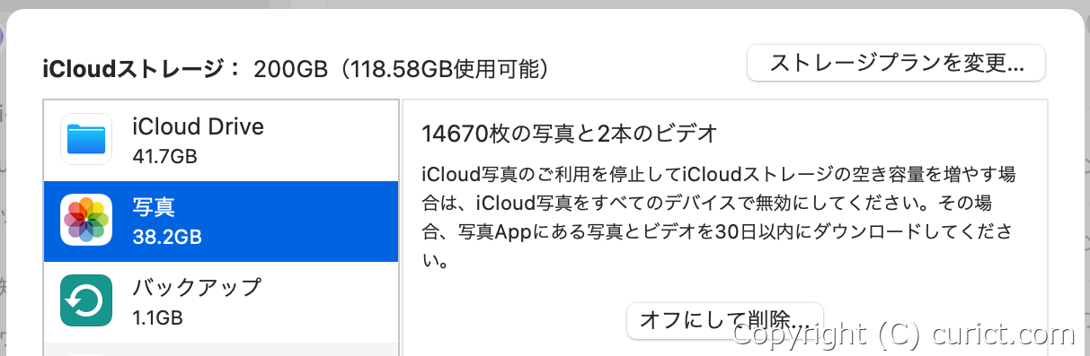
Task: Click the 41.7GB size under iCloud Drive
Action: [x=164, y=157]
